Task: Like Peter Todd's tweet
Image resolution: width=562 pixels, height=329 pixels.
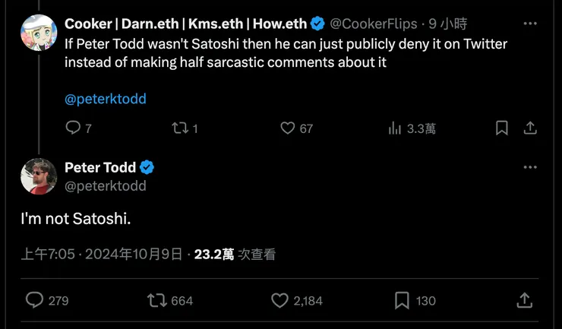Action: [x=279, y=301]
